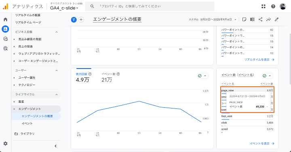Open the Home icon in left rail

[x=6, y=19]
